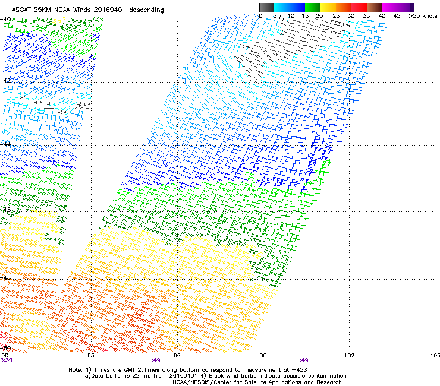This screenshot has width=440, height=386.
Task: Click the 105 longitude axis label
Action: tap(435, 356)
